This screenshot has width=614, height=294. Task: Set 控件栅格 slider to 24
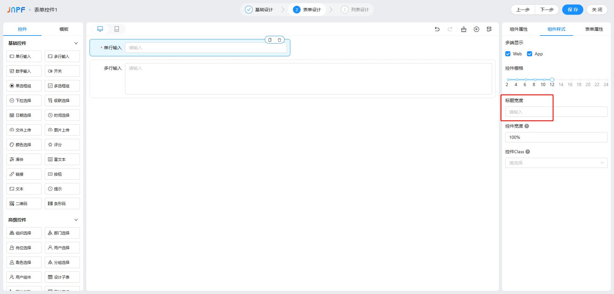[607, 80]
